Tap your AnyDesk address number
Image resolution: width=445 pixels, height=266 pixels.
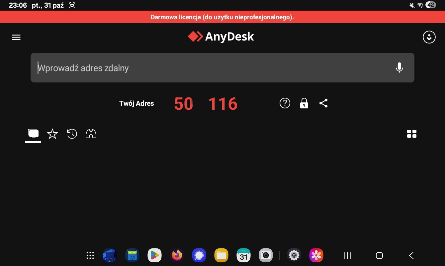(x=206, y=104)
